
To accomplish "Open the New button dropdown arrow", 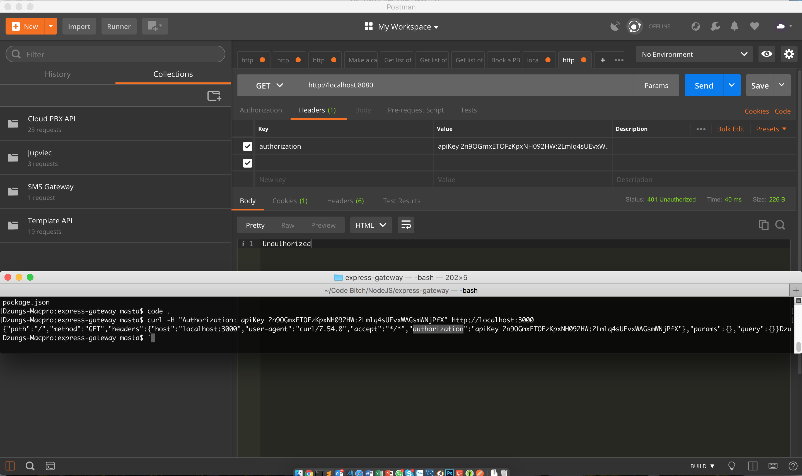I will coord(50,26).
